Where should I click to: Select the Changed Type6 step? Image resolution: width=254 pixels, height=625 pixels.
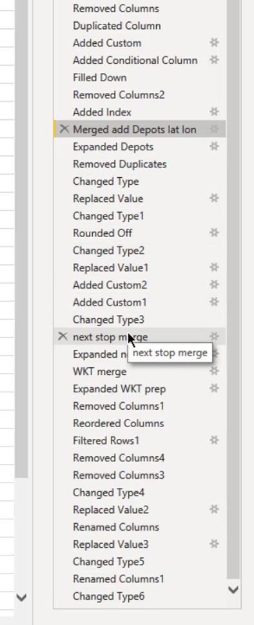[108, 596]
